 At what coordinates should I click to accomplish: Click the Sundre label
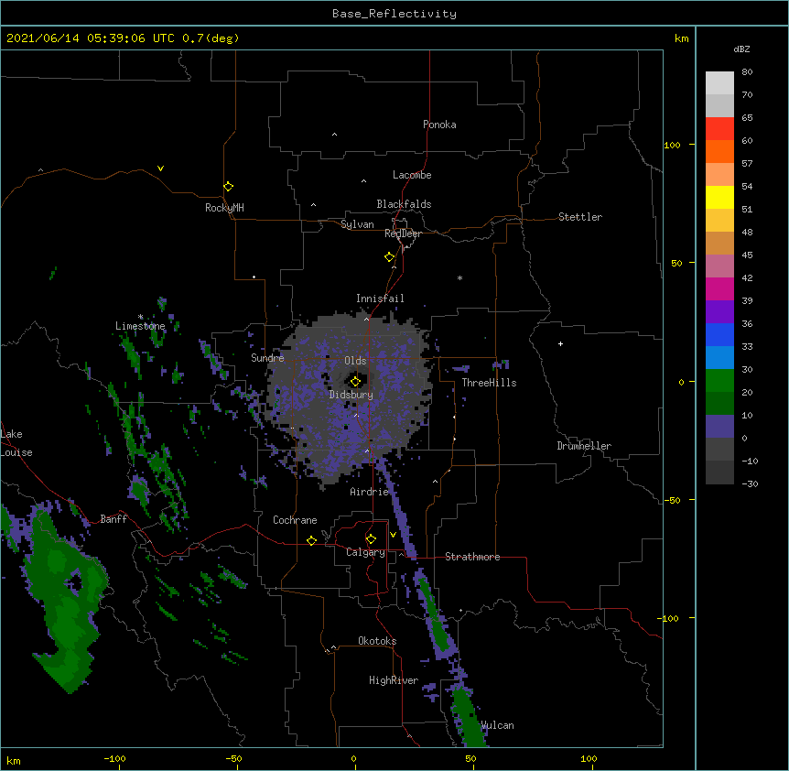tap(267, 358)
